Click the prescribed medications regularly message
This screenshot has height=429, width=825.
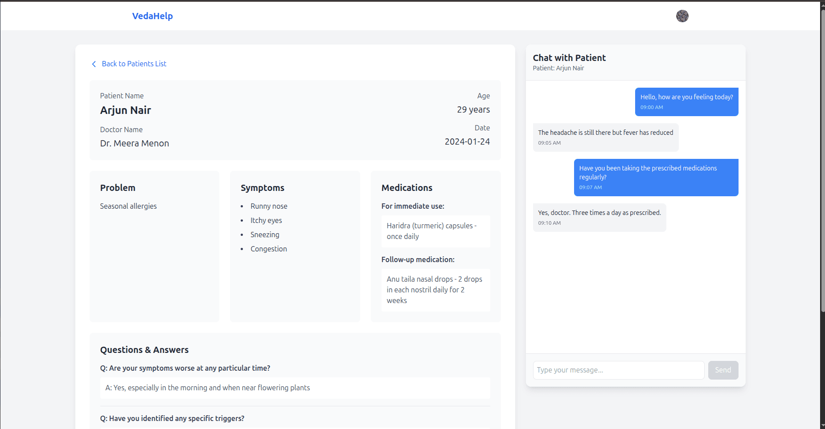tap(656, 178)
